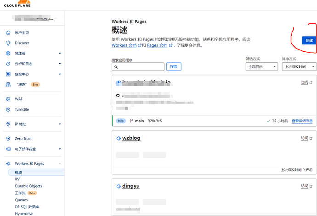The width and height of the screenshot is (317, 216).
Task: Select Hyperdrive in sidebar
Action: (24, 214)
